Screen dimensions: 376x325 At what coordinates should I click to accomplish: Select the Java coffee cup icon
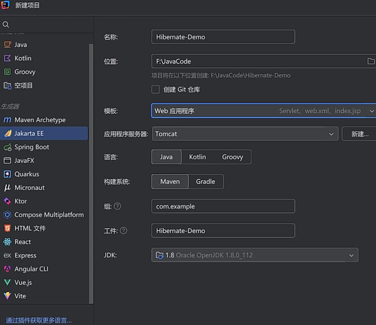8,45
